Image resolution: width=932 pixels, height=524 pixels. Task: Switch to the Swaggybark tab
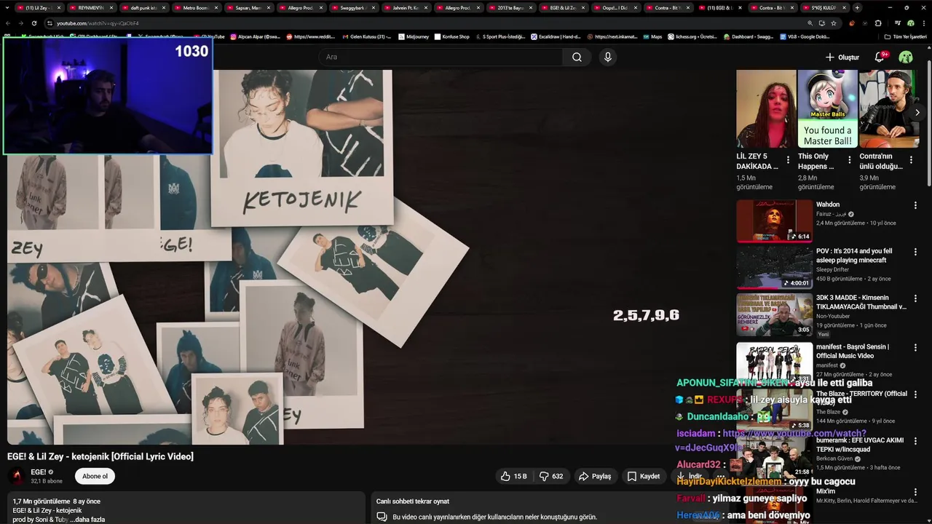tap(352, 7)
